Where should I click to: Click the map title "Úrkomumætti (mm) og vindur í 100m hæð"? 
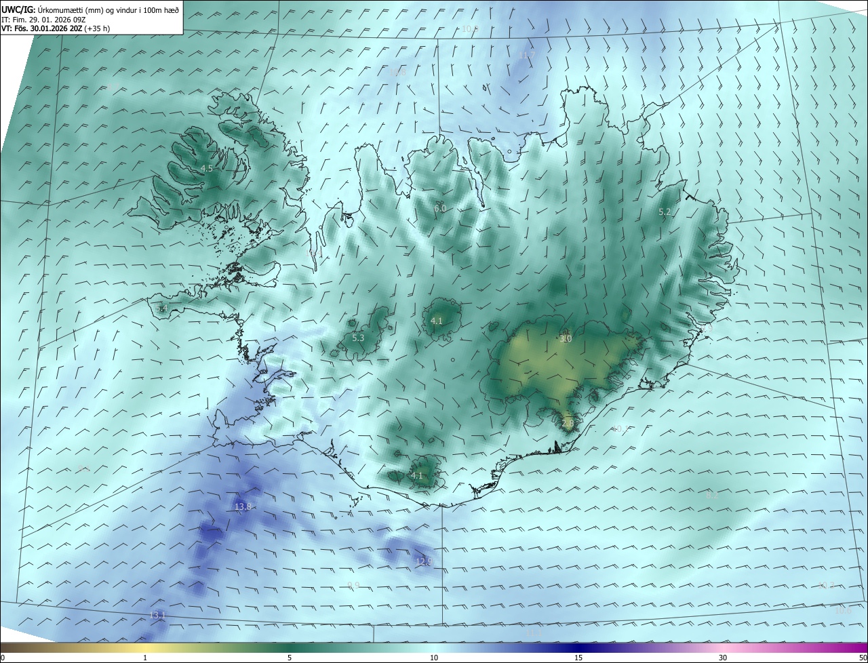coord(109,9)
